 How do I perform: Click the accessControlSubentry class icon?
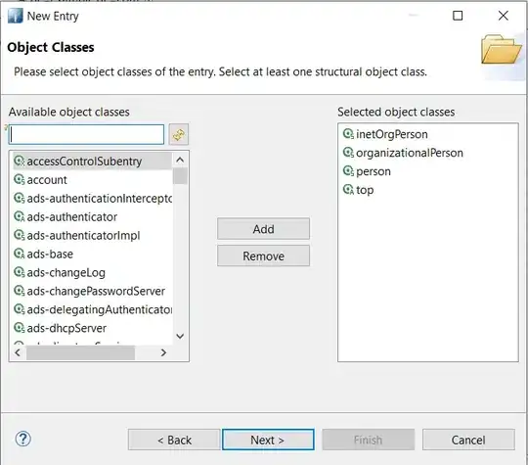click(20, 162)
